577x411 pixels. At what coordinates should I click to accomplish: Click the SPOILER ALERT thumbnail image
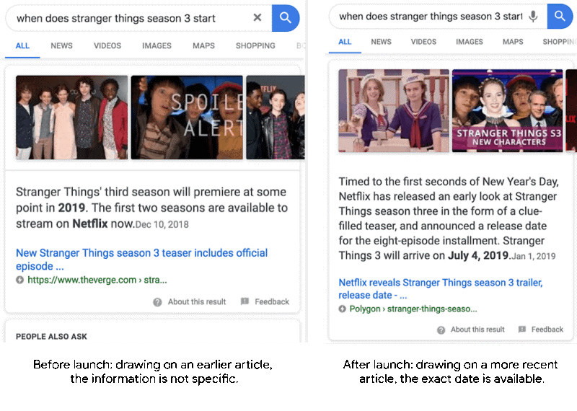pos(187,118)
